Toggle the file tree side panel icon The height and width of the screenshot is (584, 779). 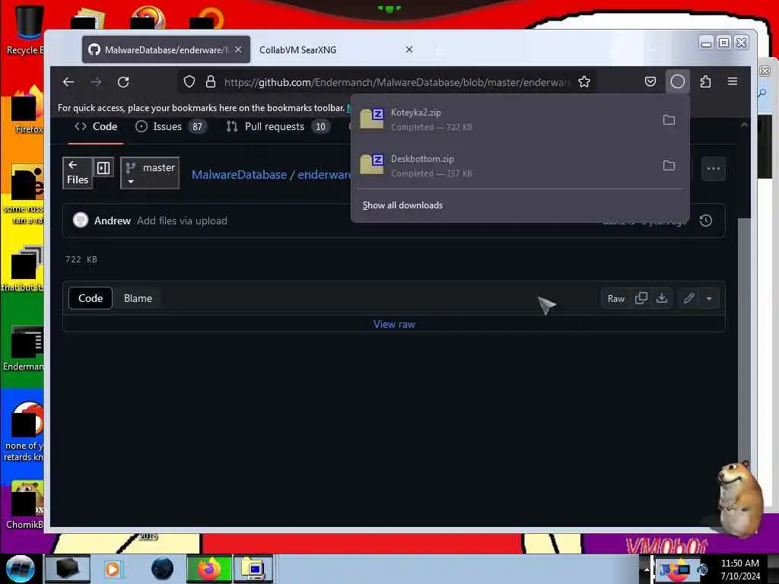tap(103, 168)
